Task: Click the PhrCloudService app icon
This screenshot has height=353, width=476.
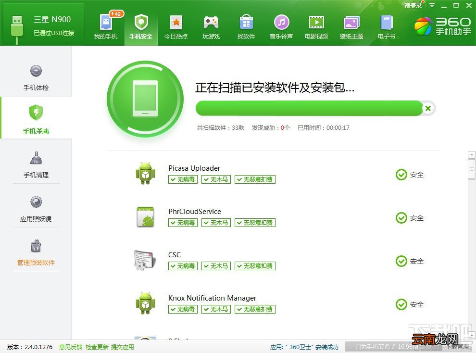Action: (145, 217)
